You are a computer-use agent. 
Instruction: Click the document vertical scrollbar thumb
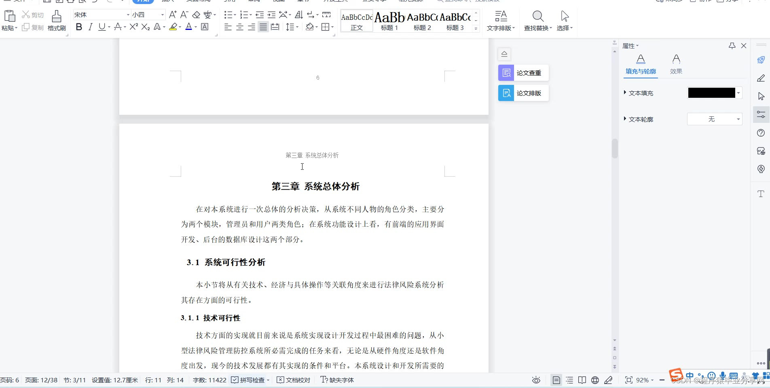coord(615,148)
